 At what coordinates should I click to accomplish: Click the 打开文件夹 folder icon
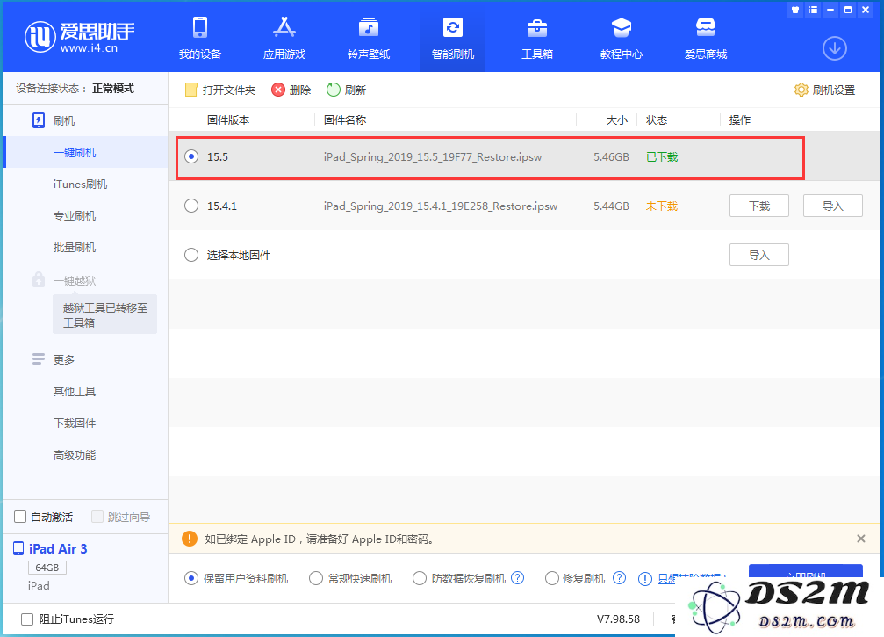(x=191, y=90)
